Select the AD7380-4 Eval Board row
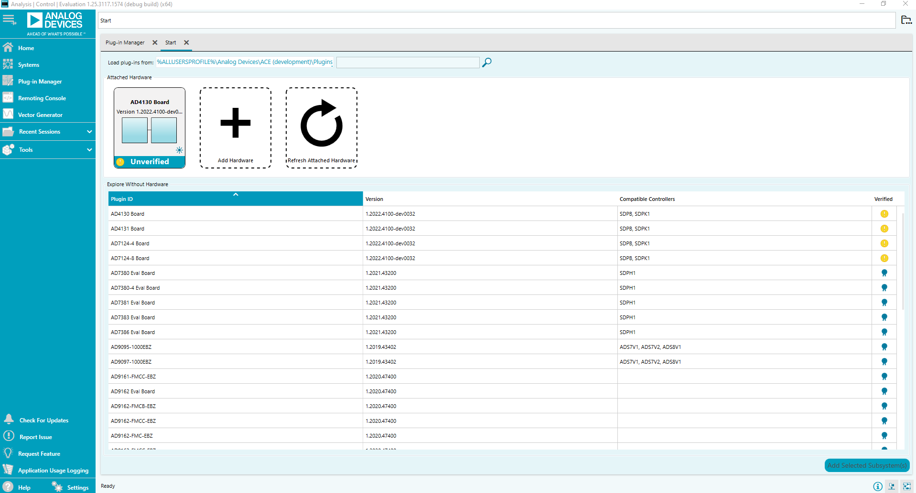 point(502,288)
